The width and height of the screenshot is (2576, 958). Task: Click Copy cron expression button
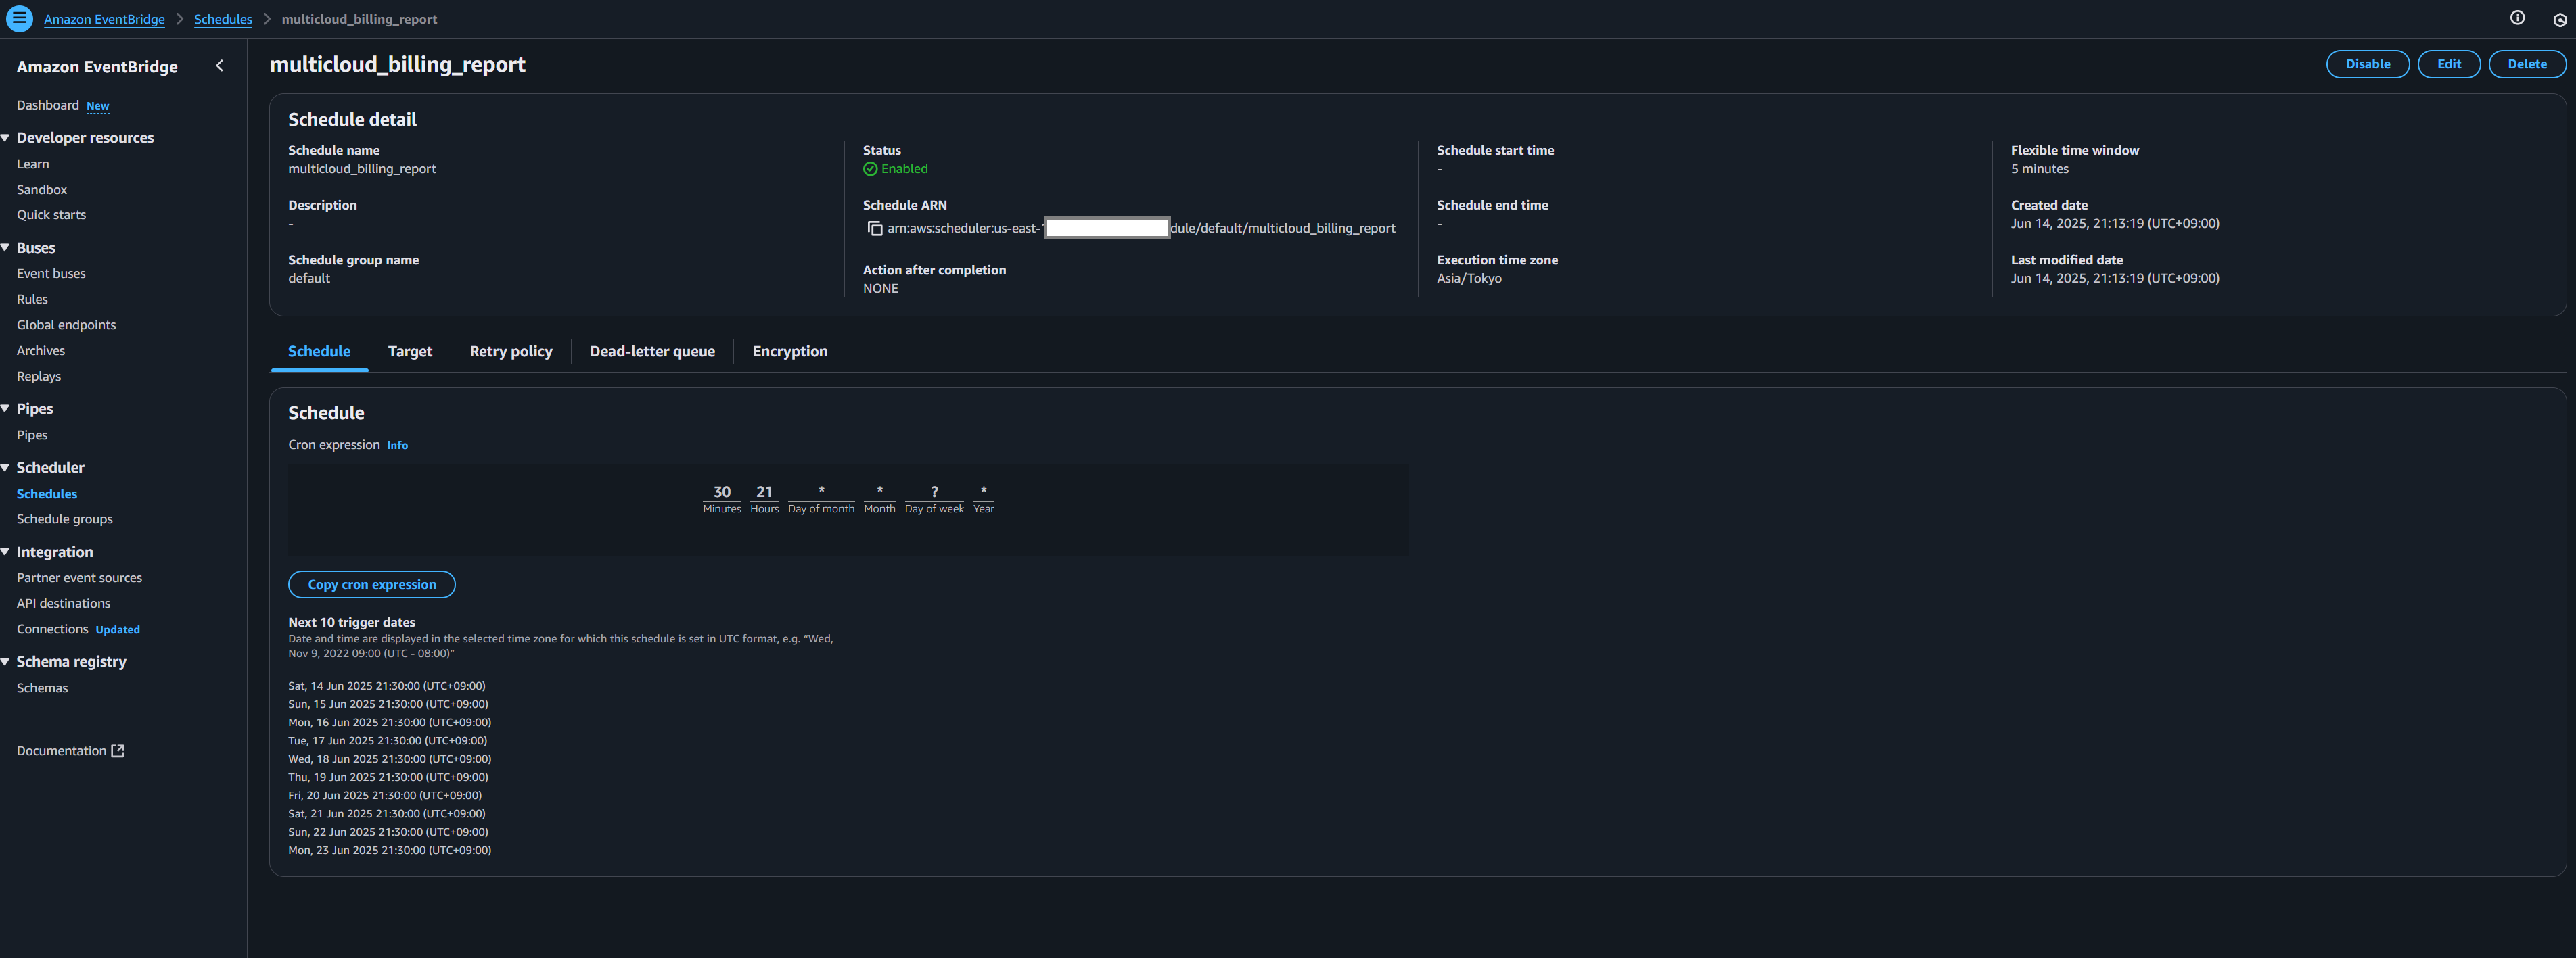coord(372,584)
